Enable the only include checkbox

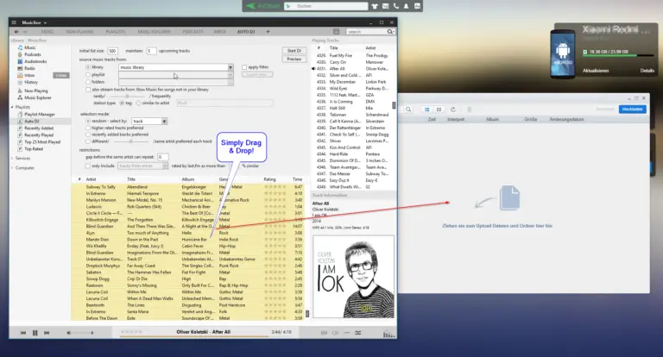[x=88, y=166]
